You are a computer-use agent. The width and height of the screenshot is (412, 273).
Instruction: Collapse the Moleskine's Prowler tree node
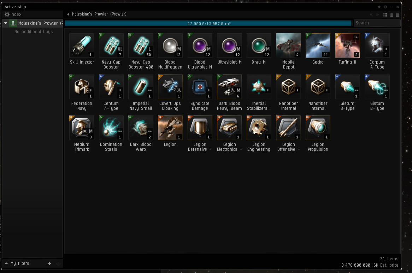[6, 23]
